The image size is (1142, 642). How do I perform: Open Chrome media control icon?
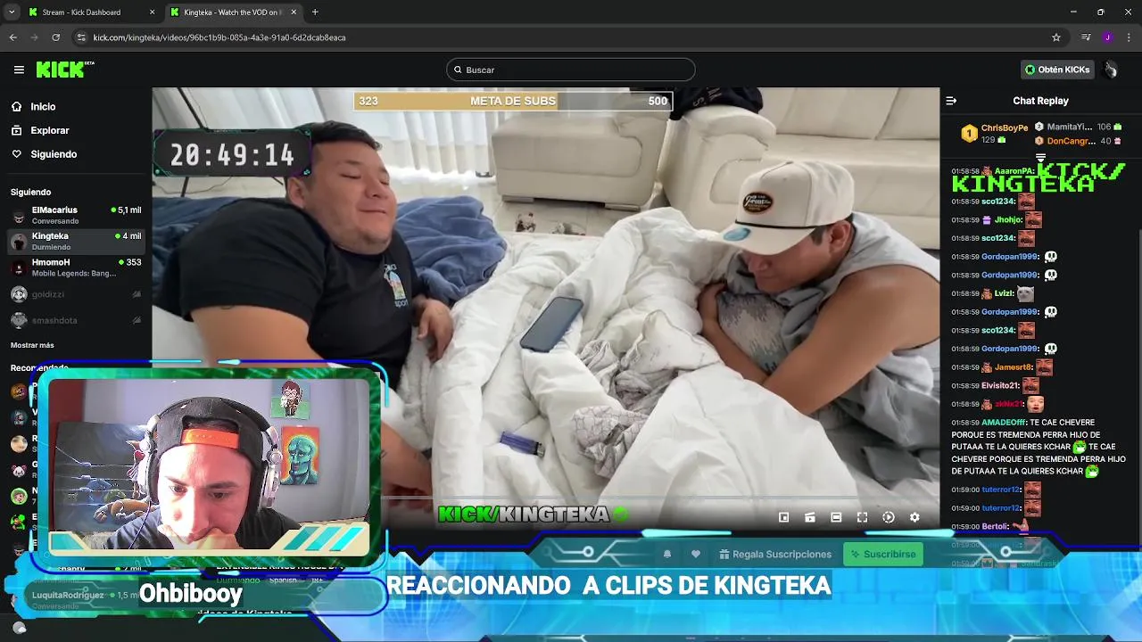tap(1085, 37)
